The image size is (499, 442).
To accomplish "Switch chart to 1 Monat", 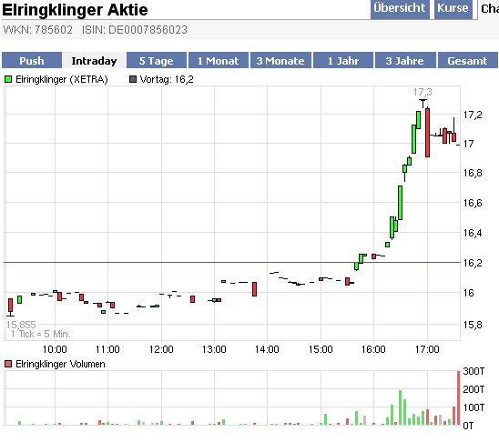I will 218,61.
